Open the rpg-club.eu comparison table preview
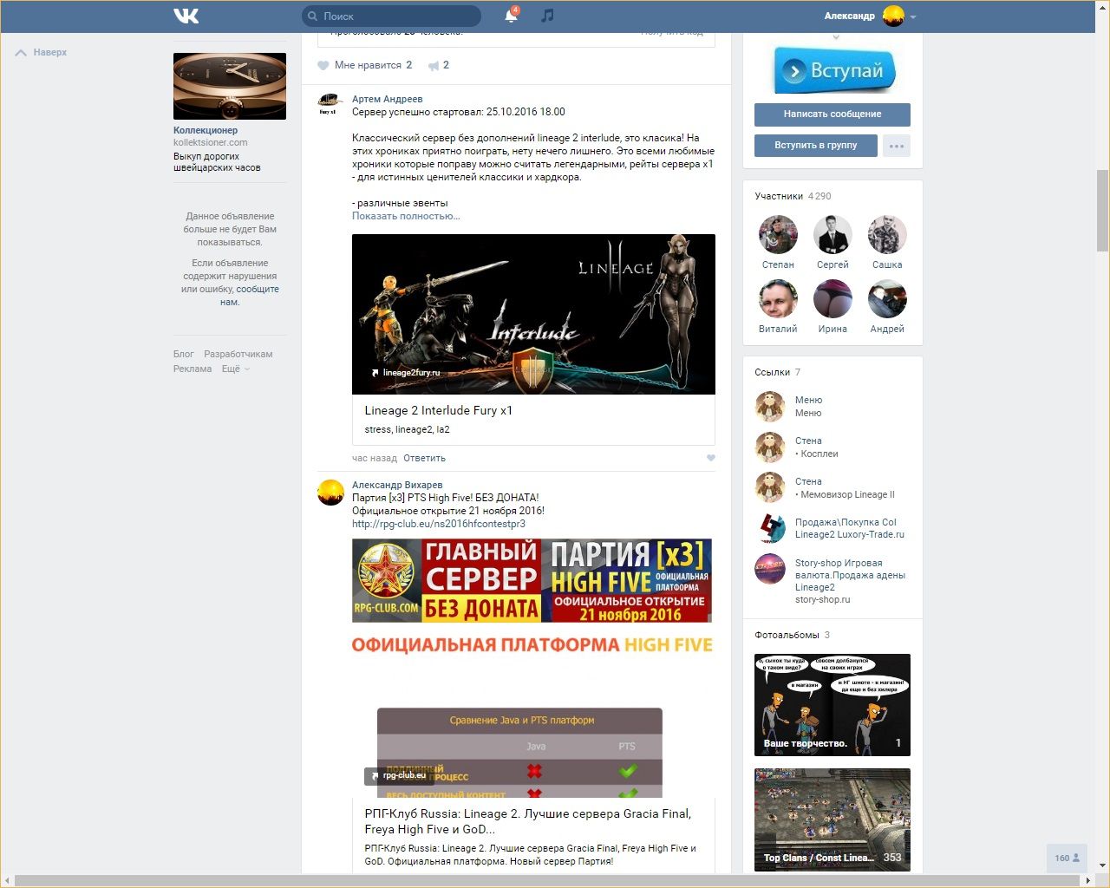1110x888 pixels. pos(519,753)
